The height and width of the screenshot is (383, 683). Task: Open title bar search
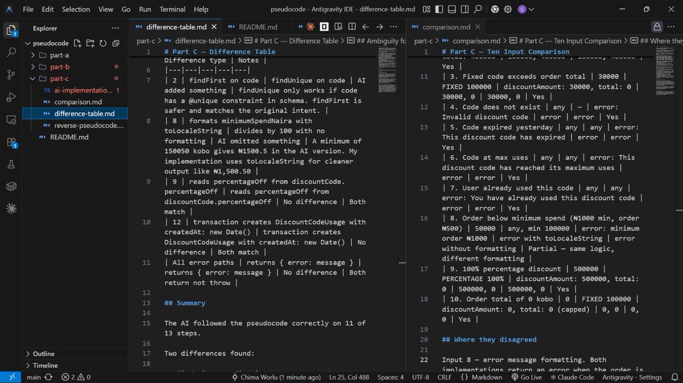(478, 9)
